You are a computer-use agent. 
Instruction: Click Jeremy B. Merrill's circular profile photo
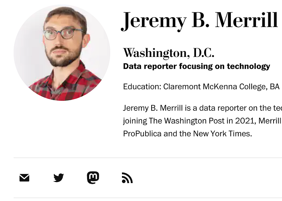click(62, 53)
